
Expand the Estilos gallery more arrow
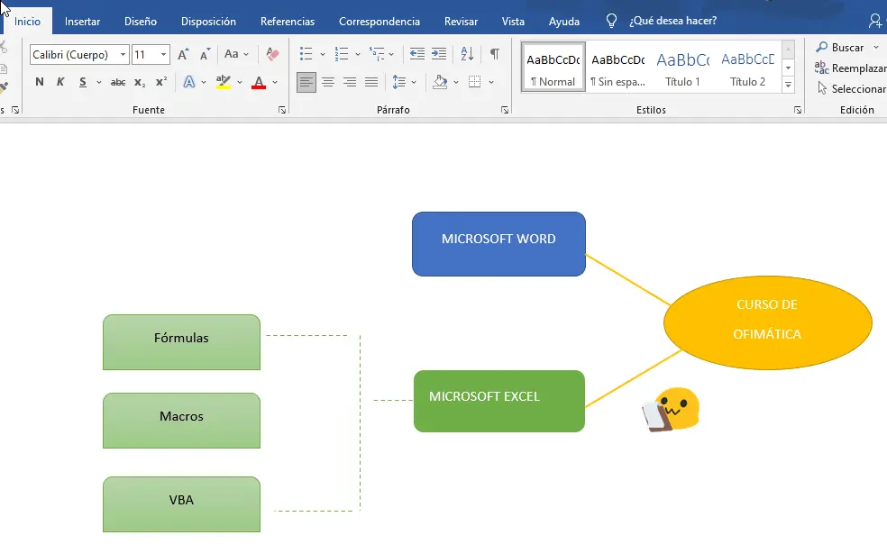(788, 85)
